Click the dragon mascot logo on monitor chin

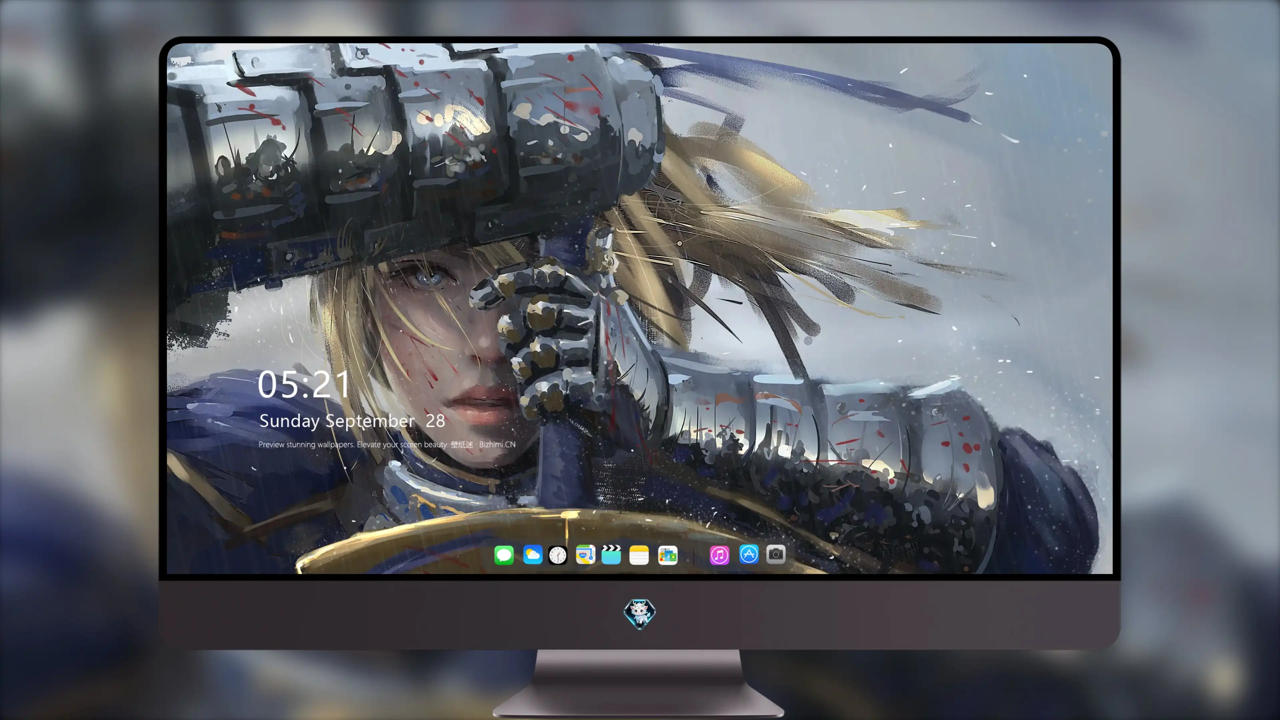point(640,614)
